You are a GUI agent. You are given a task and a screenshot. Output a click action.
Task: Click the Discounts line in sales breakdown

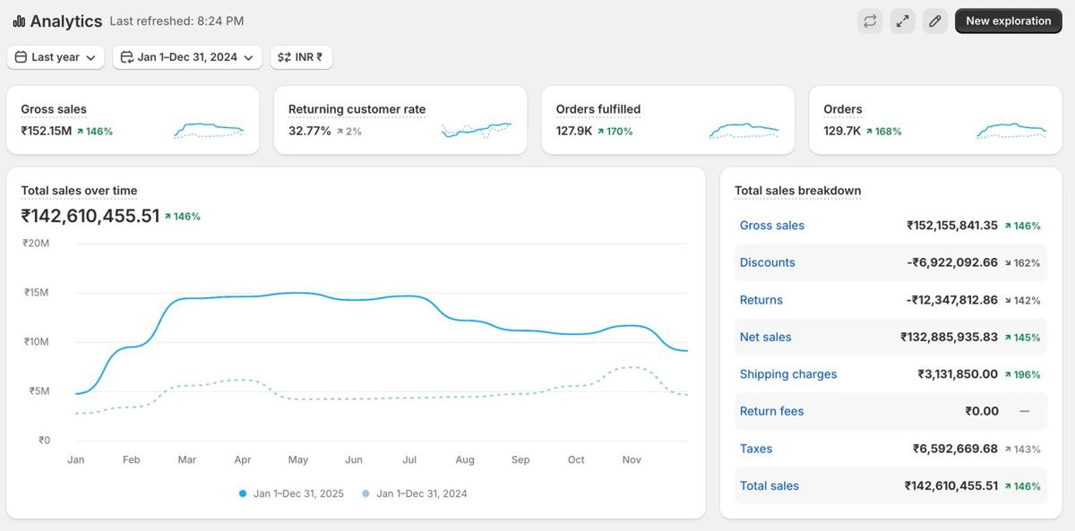pyautogui.click(x=767, y=262)
